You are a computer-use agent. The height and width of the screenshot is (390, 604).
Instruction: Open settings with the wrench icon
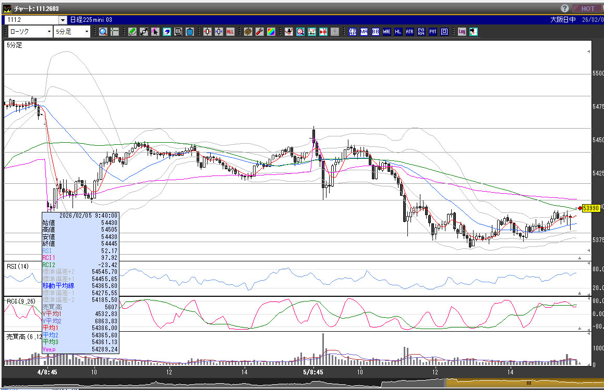point(259,32)
